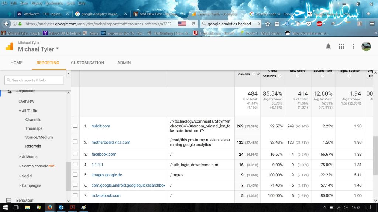
Task: Select the checkbox in row 3 facebook.com
Action: 75,154
